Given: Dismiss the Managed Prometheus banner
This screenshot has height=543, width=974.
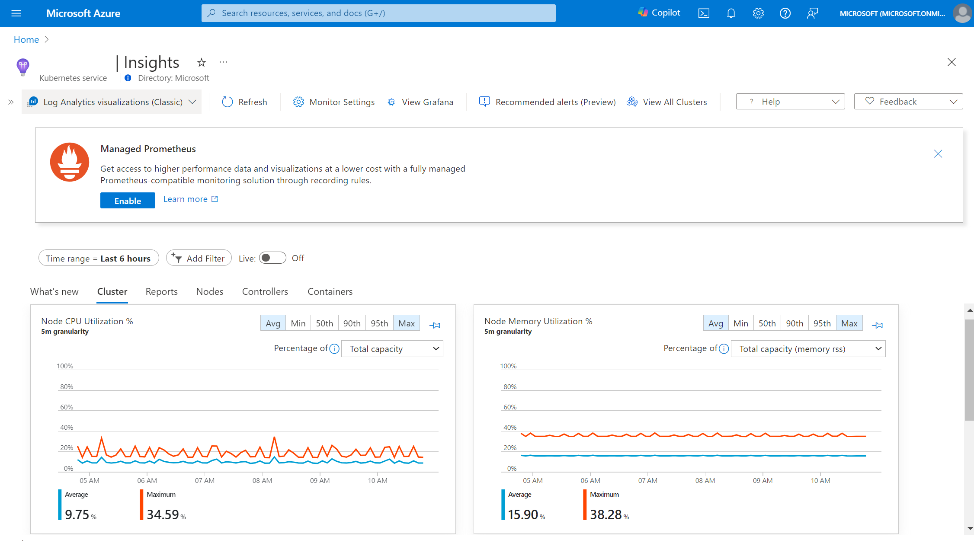Looking at the screenshot, I should [939, 154].
